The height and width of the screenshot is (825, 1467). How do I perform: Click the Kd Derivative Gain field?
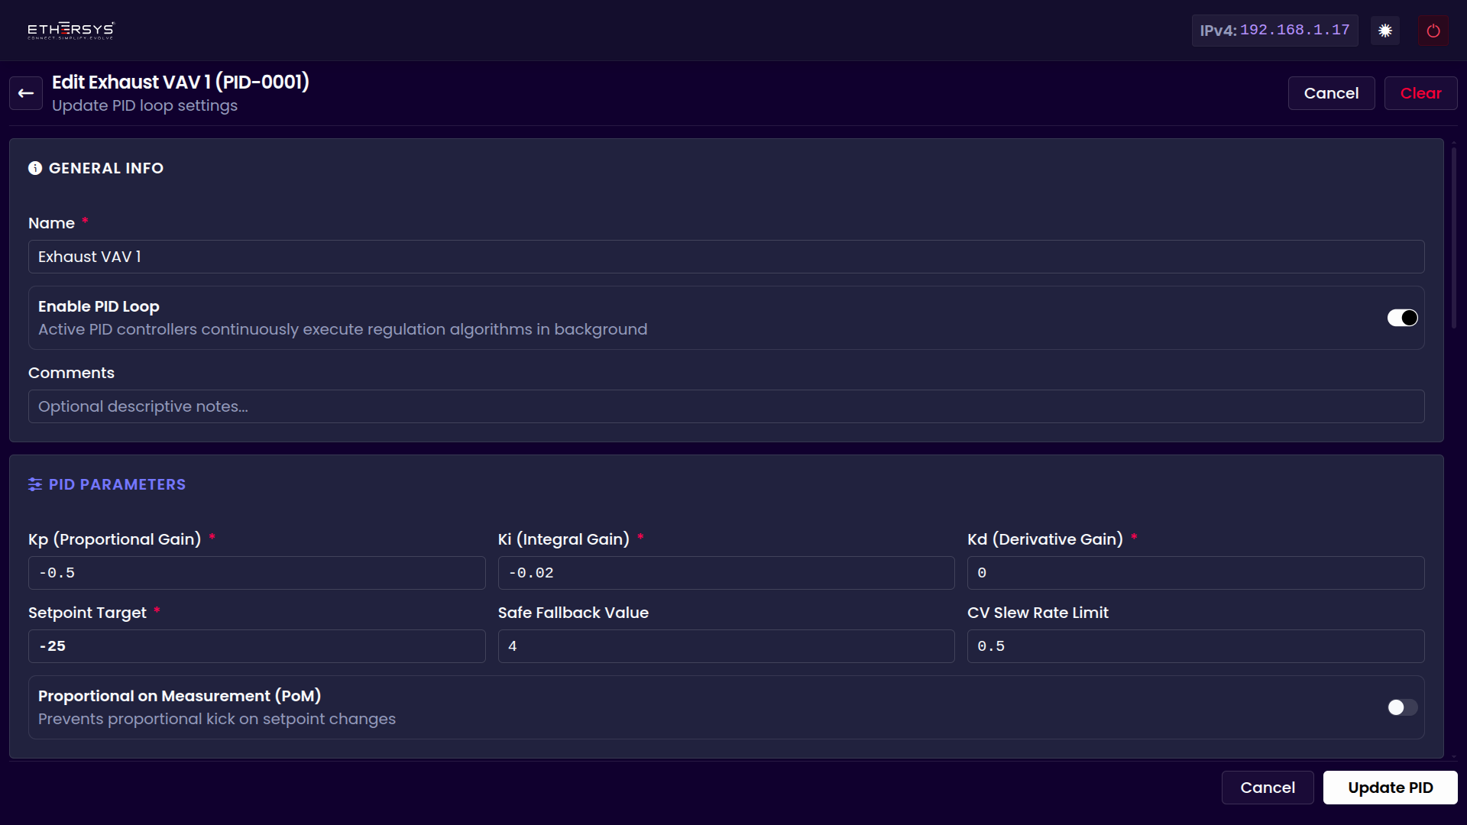tap(1196, 573)
